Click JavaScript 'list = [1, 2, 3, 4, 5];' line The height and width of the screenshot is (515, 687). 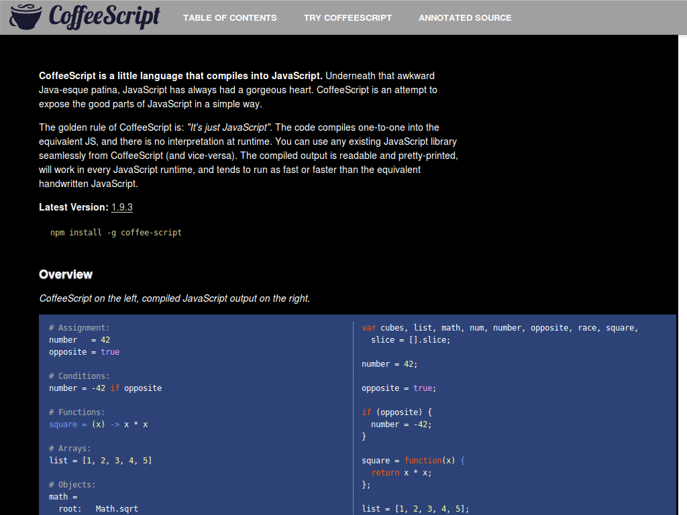(x=415, y=509)
